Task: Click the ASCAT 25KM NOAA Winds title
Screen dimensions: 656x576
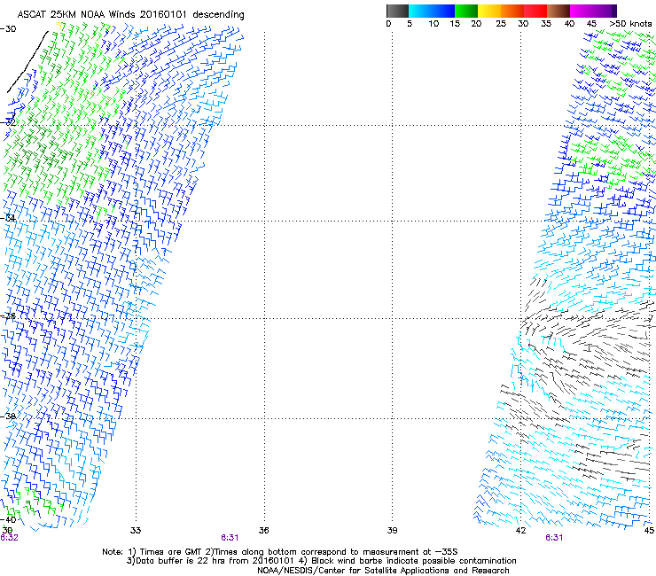Action: click(130, 15)
